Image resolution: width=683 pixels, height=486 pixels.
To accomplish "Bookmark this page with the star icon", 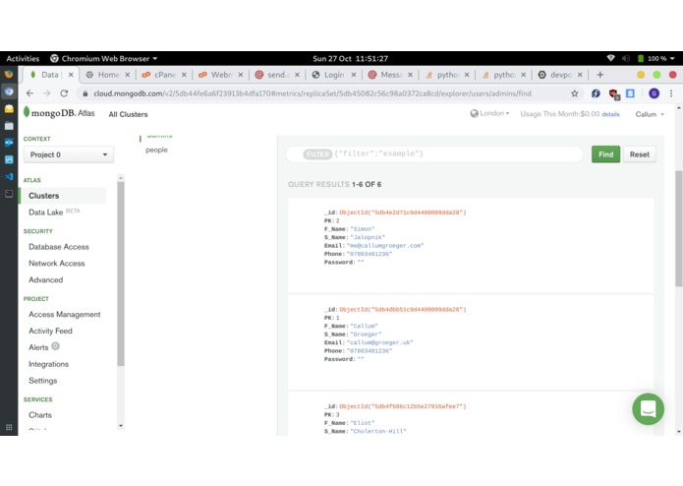I will pos(575,93).
